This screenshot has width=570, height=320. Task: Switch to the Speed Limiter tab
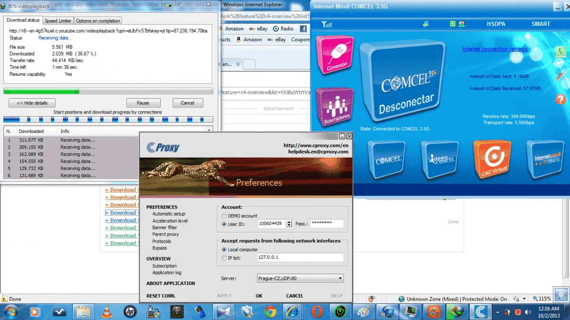[x=58, y=21]
